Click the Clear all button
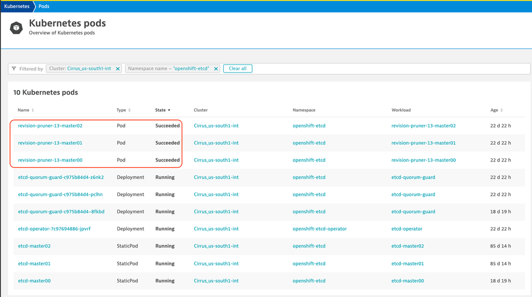The image size is (532, 297). point(237,69)
